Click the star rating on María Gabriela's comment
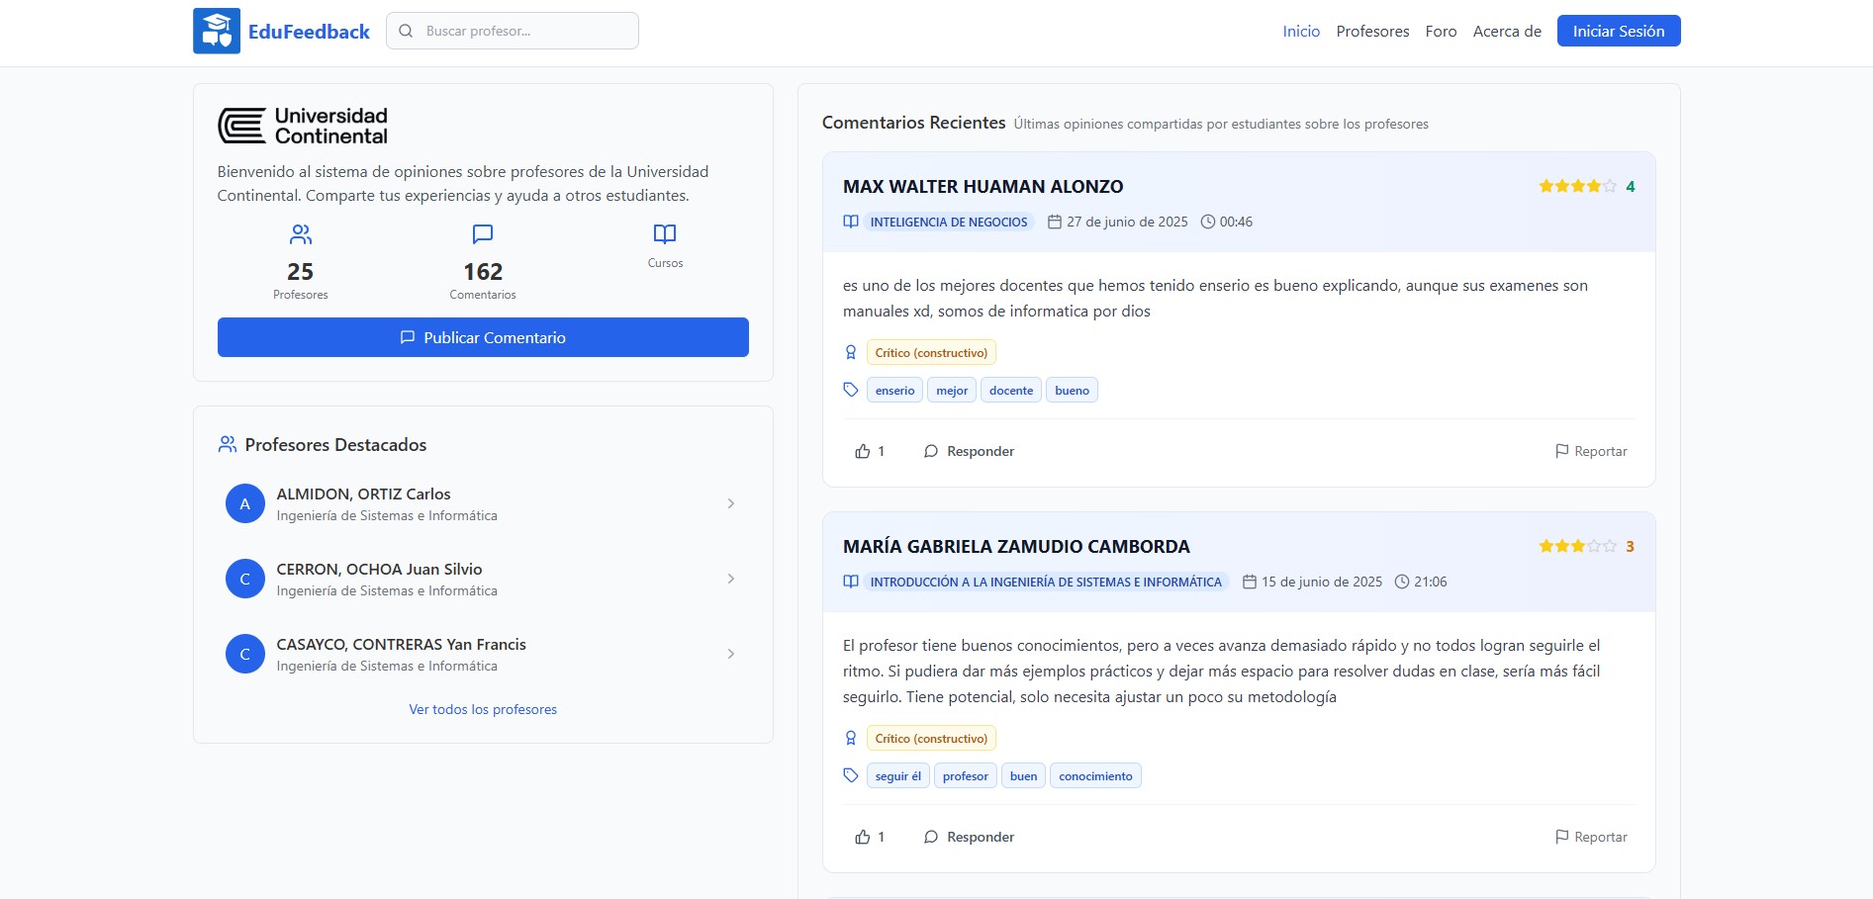 point(1578,546)
